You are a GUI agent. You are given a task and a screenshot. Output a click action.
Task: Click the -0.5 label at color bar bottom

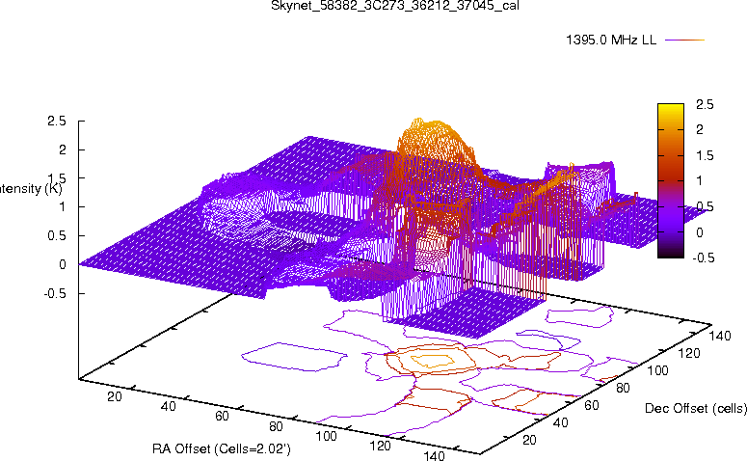703,258
